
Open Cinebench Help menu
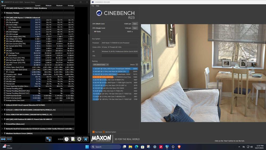[97, 6]
